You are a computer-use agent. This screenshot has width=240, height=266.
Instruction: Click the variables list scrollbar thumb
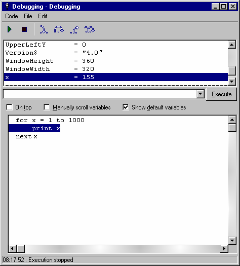[232, 71]
